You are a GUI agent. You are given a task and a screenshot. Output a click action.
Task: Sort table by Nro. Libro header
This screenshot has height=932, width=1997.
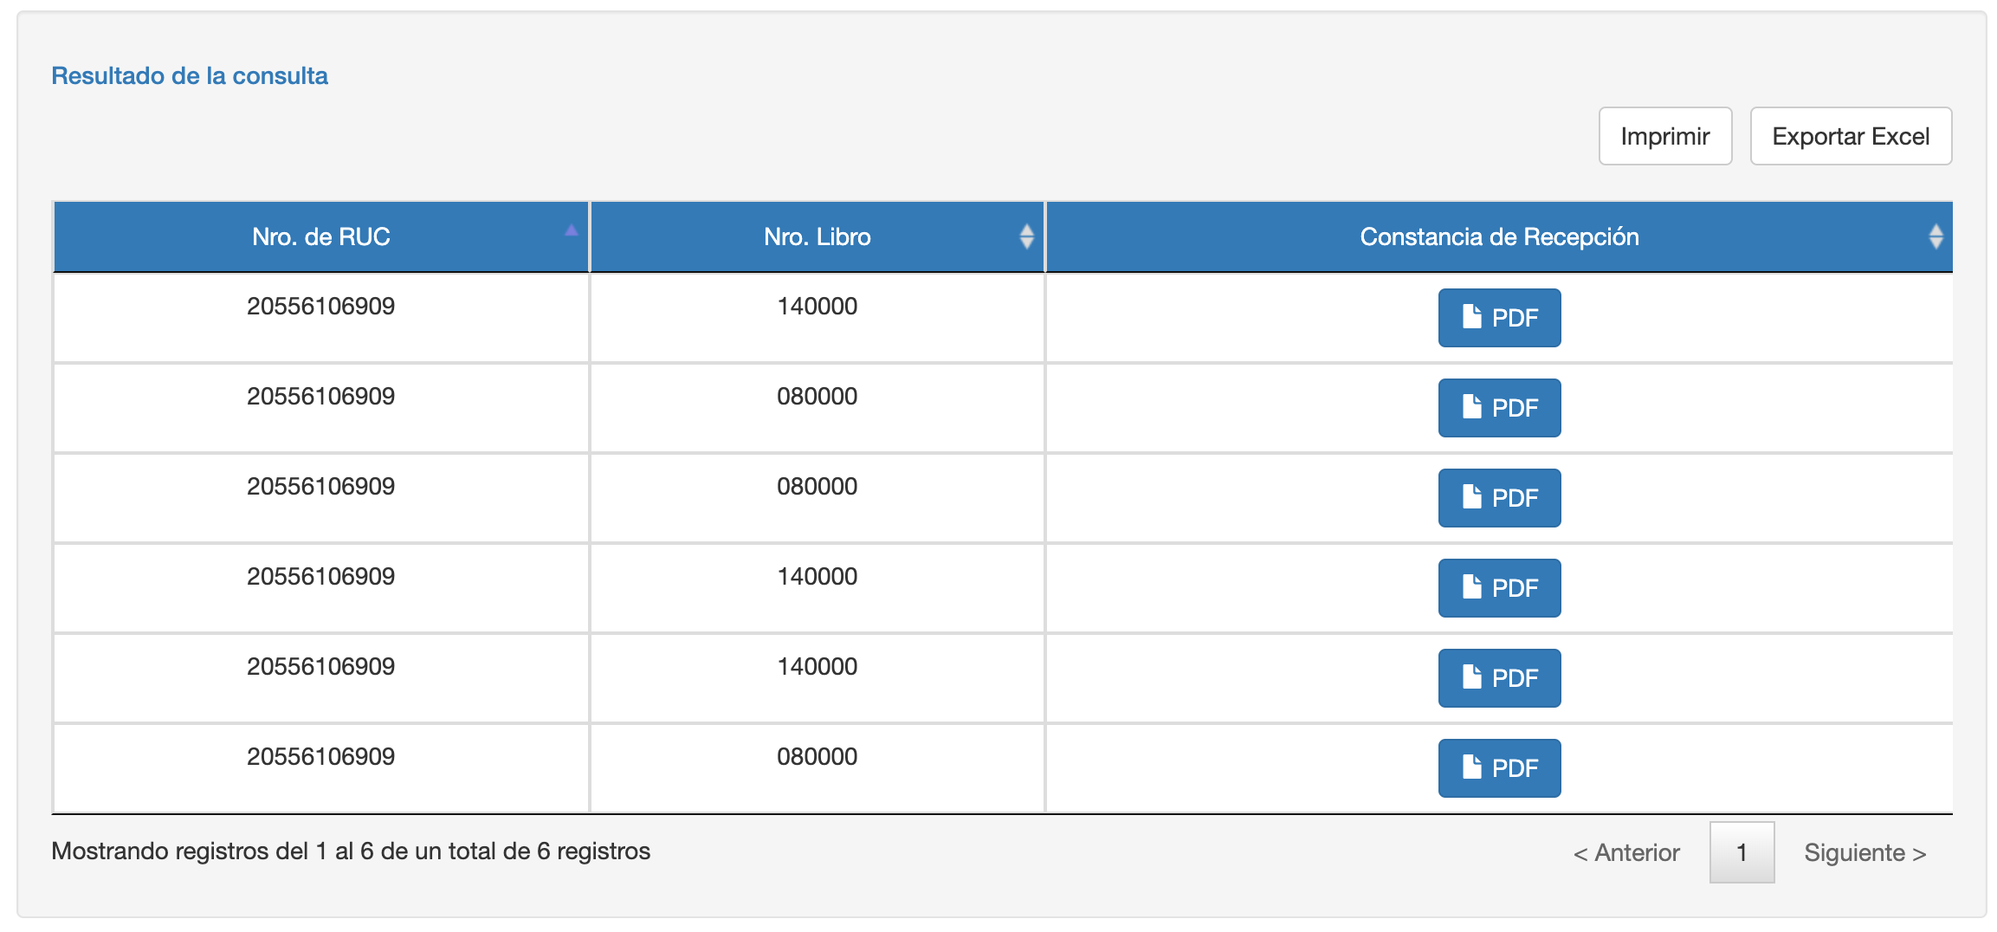[817, 236]
